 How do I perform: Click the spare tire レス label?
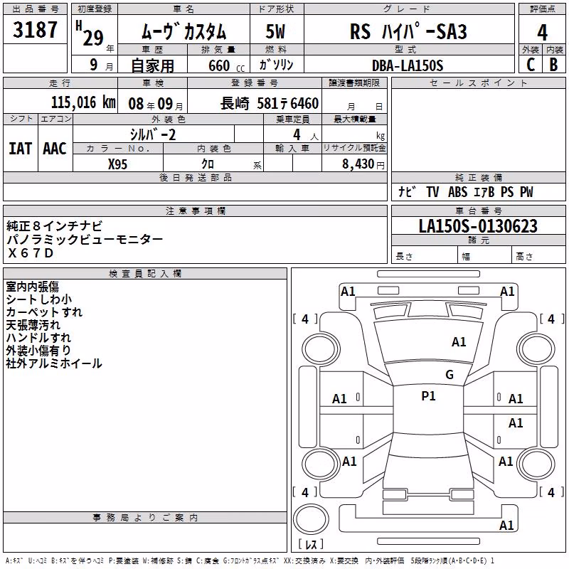[x=311, y=543]
